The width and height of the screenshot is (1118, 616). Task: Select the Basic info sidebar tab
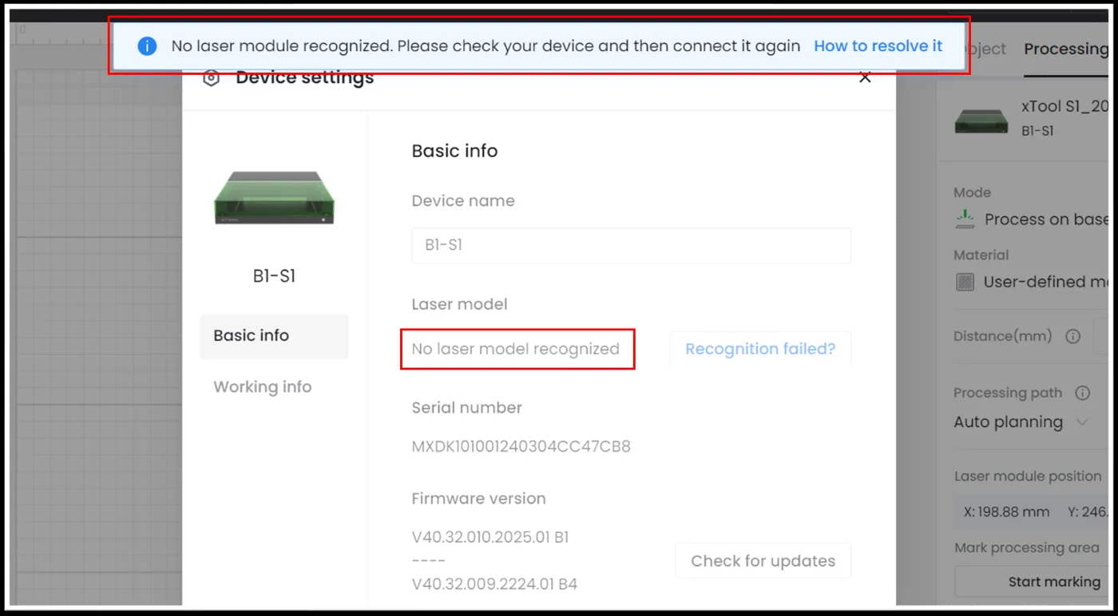[274, 336]
